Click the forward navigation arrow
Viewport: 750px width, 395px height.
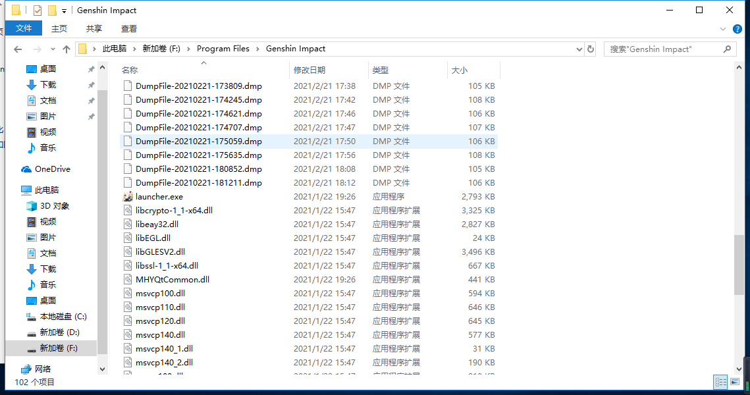(x=37, y=49)
